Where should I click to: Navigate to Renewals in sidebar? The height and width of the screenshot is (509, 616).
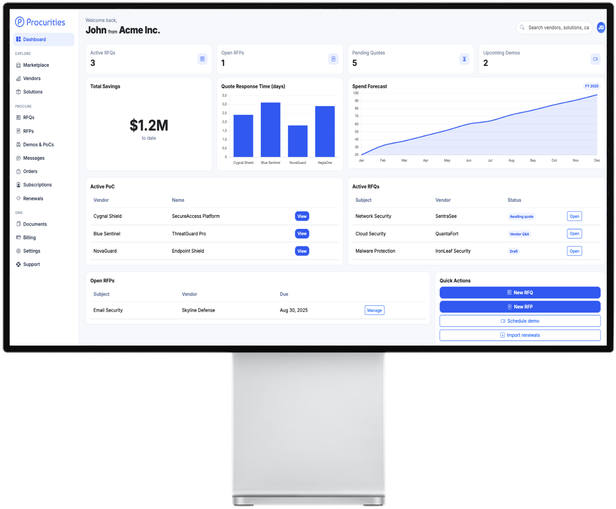pos(33,199)
